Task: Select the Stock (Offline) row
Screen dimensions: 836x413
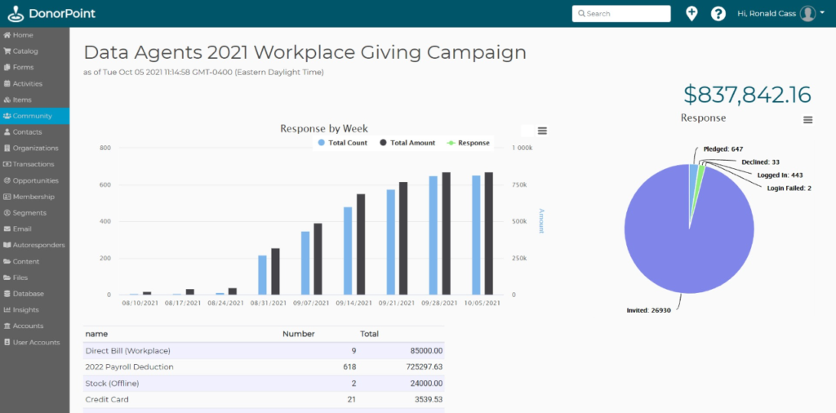Action: pyautogui.click(x=264, y=383)
